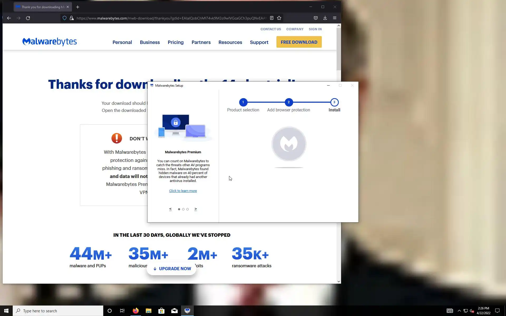Image resolution: width=506 pixels, height=316 pixels.
Task: Select third carousel dot in installer
Action: click(x=187, y=209)
